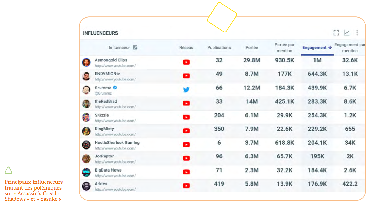This screenshot has width=371, height=205.
Task: Click the verified badge next to Grummz
Action: pos(115,87)
